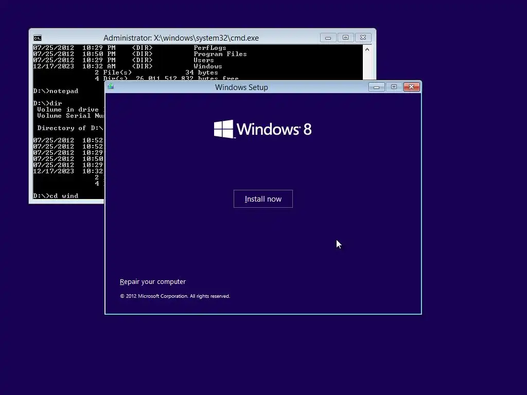The image size is (527, 395).
Task: Click the 'Program Files' directory entry
Action: pyautogui.click(x=220, y=54)
